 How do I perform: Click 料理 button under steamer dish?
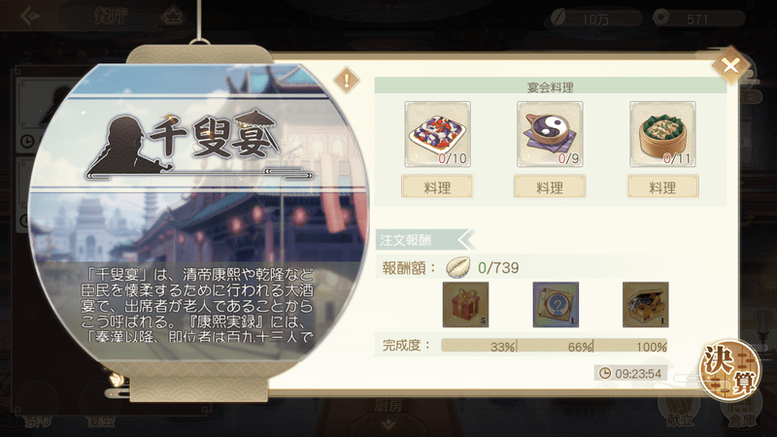662,187
